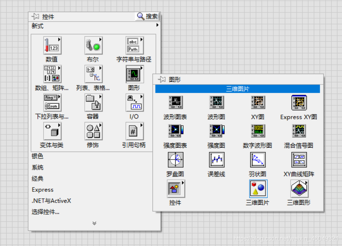Open the 数组、矩阵 palette icon
The height and width of the screenshot is (246, 342).
point(52,74)
